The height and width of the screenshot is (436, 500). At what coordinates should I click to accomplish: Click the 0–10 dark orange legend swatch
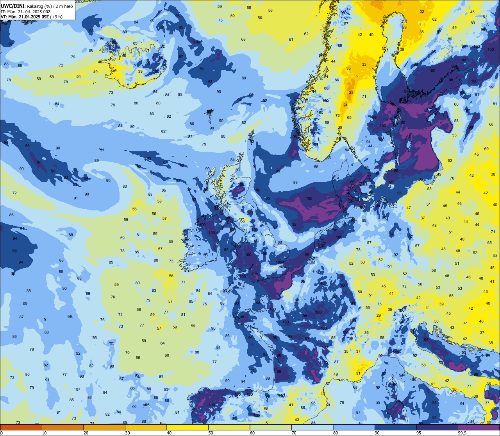[x=21, y=427]
